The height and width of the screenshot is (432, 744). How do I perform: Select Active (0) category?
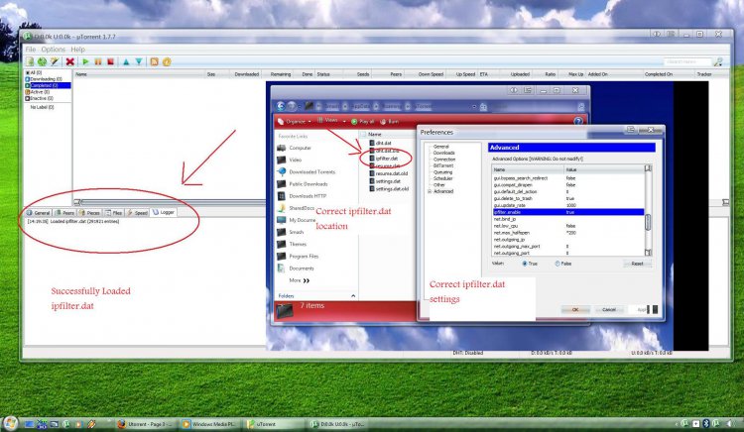click(38, 92)
